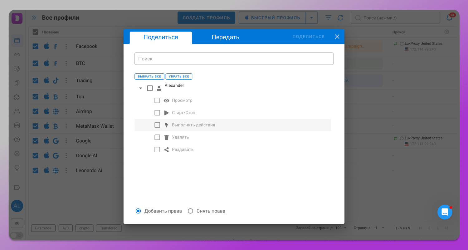Toggle the dark theme switch
The image size is (468, 250).
click(x=17, y=235)
